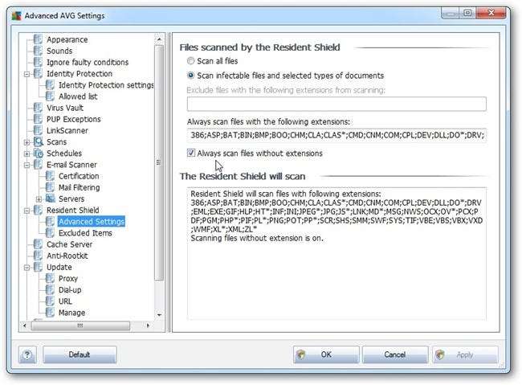The height and width of the screenshot is (385, 522).
Task: Click the Cache Server icon
Action: click(x=38, y=244)
